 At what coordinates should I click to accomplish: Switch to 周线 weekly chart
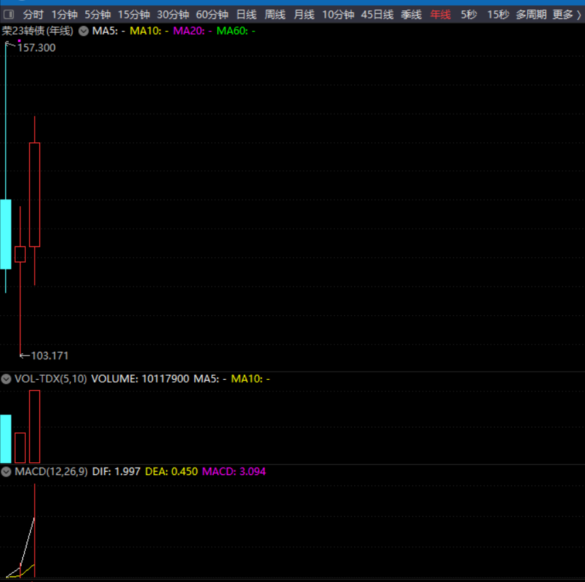tap(275, 15)
